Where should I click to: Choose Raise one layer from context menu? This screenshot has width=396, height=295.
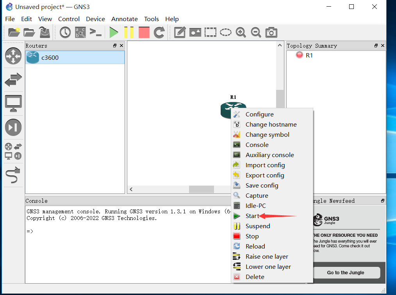[272, 256]
